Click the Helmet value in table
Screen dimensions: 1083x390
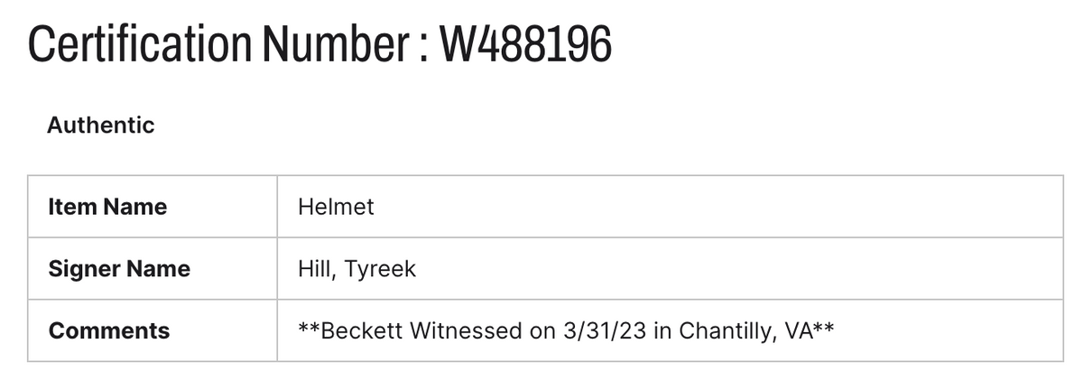pyautogui.click(x=336, y=207)
